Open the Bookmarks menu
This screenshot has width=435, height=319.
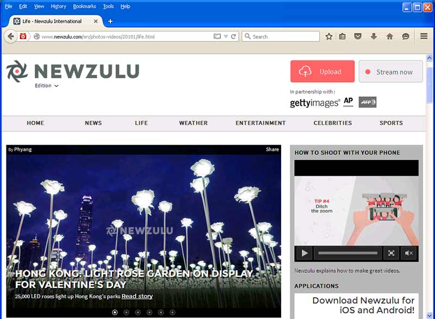84,6
